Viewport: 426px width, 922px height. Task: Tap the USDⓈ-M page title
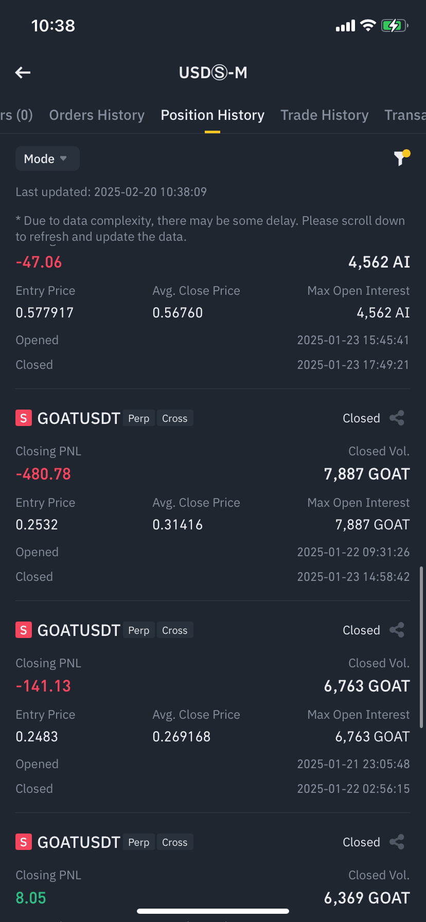tap(213, 73)
